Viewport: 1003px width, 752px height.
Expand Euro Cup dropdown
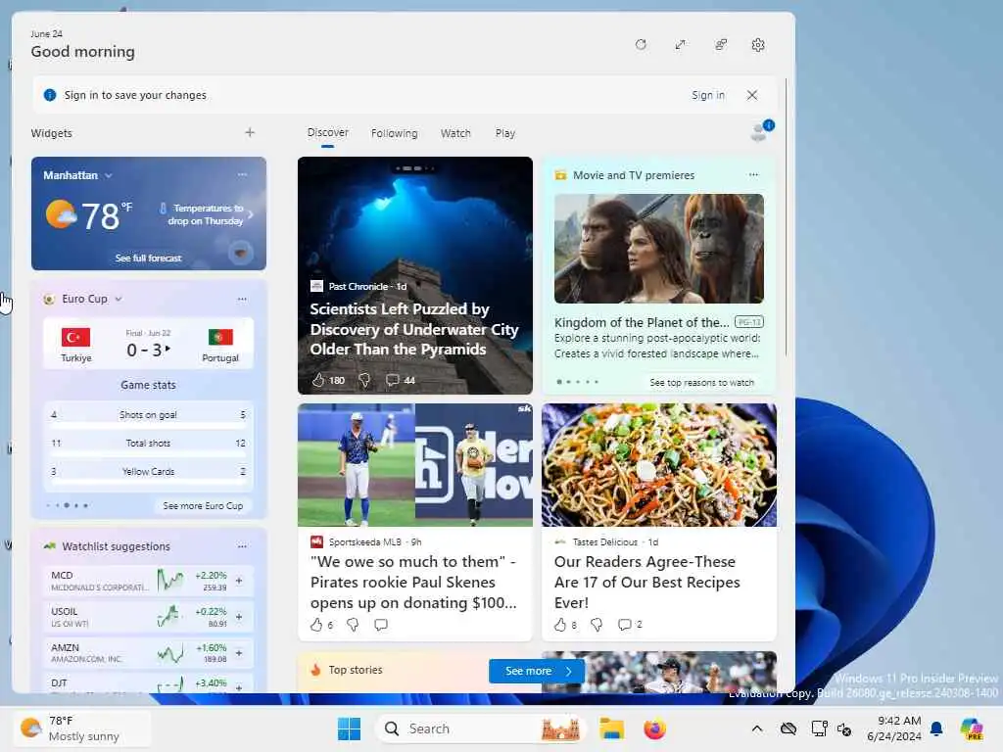pyautogui.click(x=119, y=299)
